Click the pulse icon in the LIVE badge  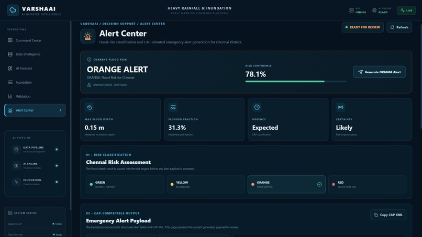pyautogui.click(x=403, y=10)
